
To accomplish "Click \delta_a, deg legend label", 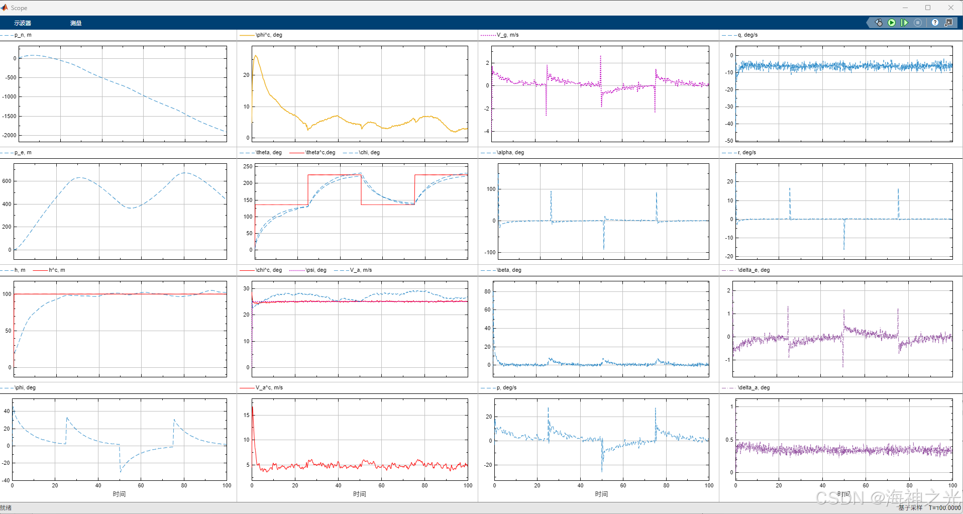I will tap(754, 388).
